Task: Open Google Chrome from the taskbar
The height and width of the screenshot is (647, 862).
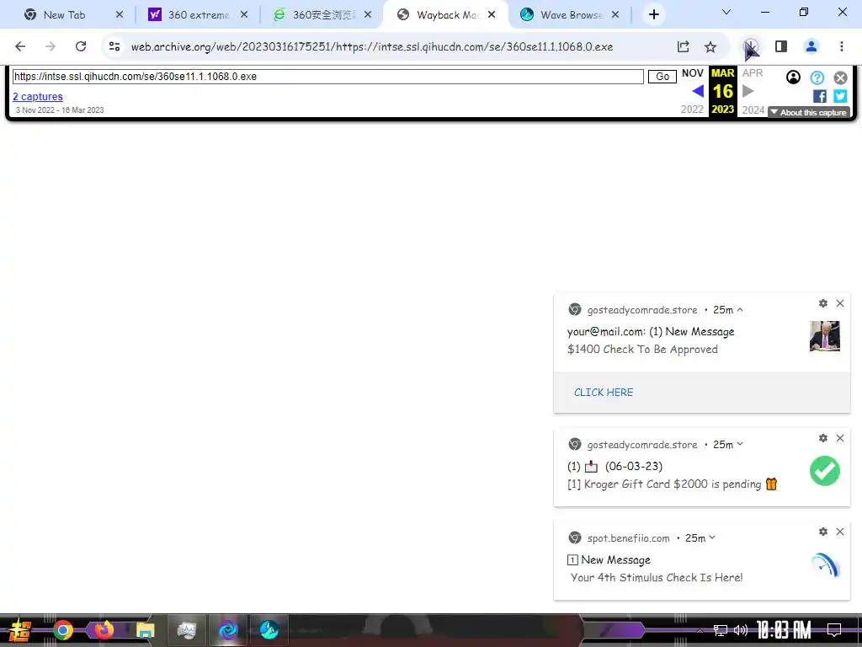Action: pyautogui.click(x=62, y=630)
